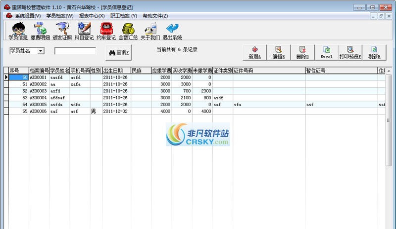
Task: Click the 民族 column header
Action: 141,71
